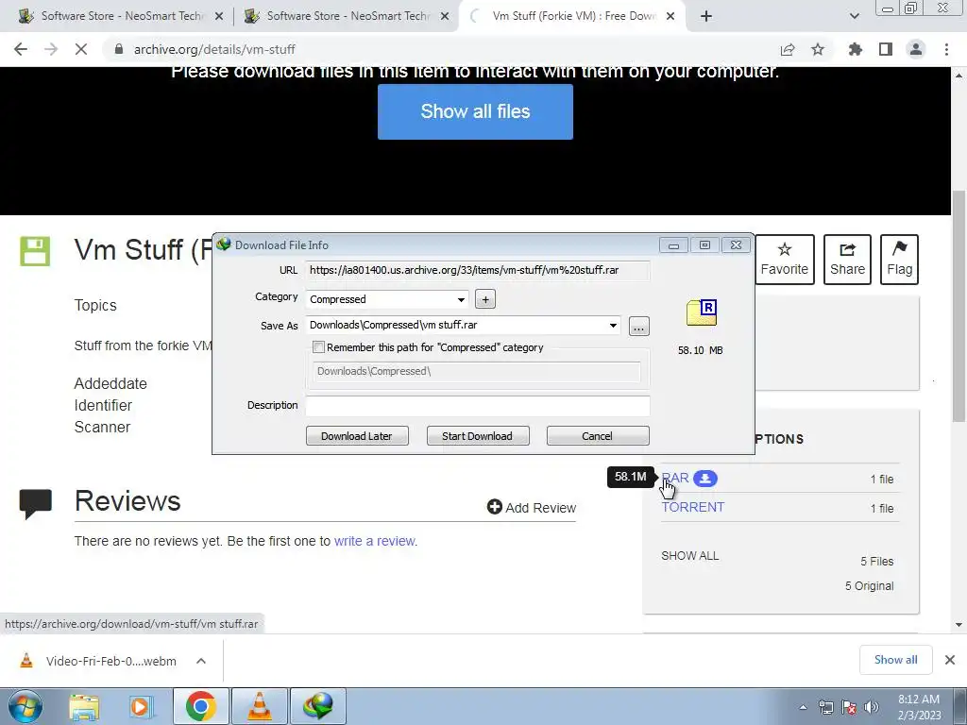
Task: Expand options chevron for webm download
Action: [201, 661]
